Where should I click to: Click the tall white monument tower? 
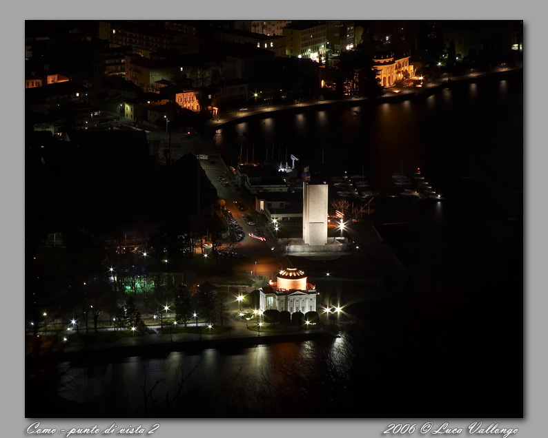click(315, 213)
